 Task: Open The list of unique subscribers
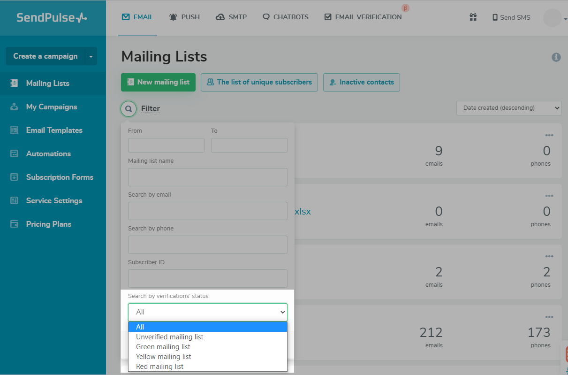click(x=259, y=82)
